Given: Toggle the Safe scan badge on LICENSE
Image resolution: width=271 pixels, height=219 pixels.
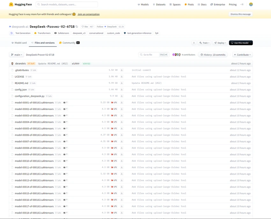Looking at the screenshot, I should [28, 77].
